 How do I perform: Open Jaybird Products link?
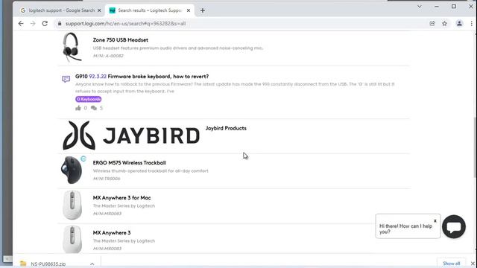click(226, 128)
